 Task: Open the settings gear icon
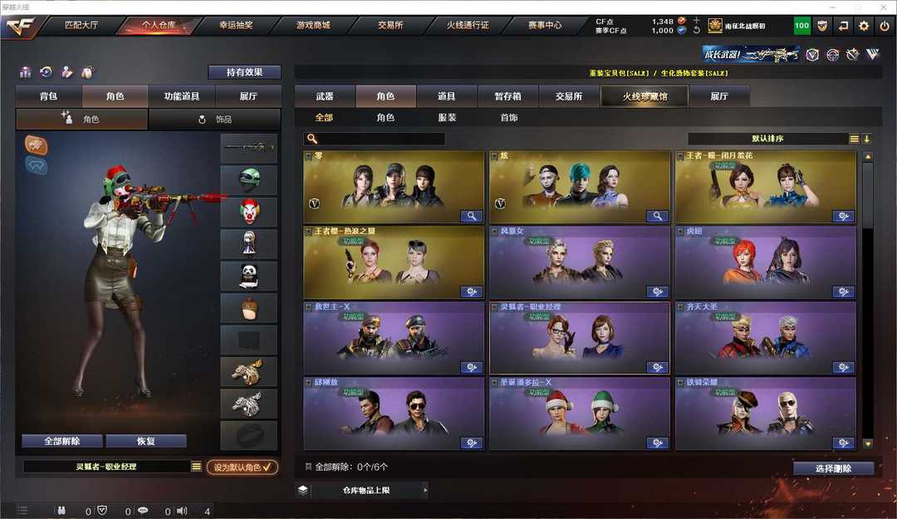pos(864,26)
